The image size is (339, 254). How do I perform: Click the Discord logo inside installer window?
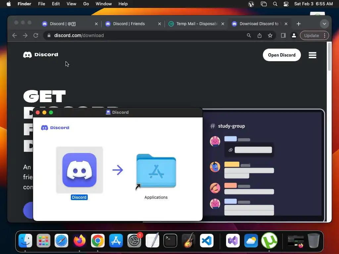[x=55, y=128]
